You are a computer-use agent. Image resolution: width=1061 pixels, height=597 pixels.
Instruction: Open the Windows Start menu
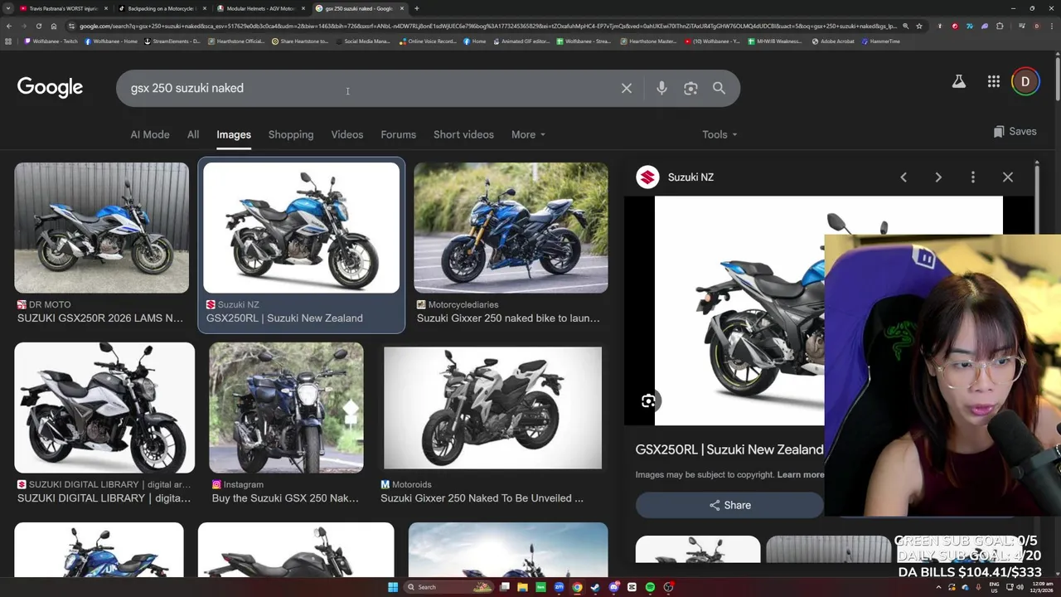coord(393,587)
